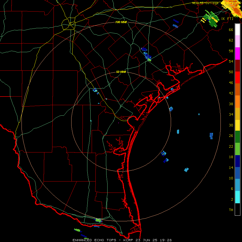Select the legend value "46"
Screen dimensions: 242x242
click(x=231, y=83)
